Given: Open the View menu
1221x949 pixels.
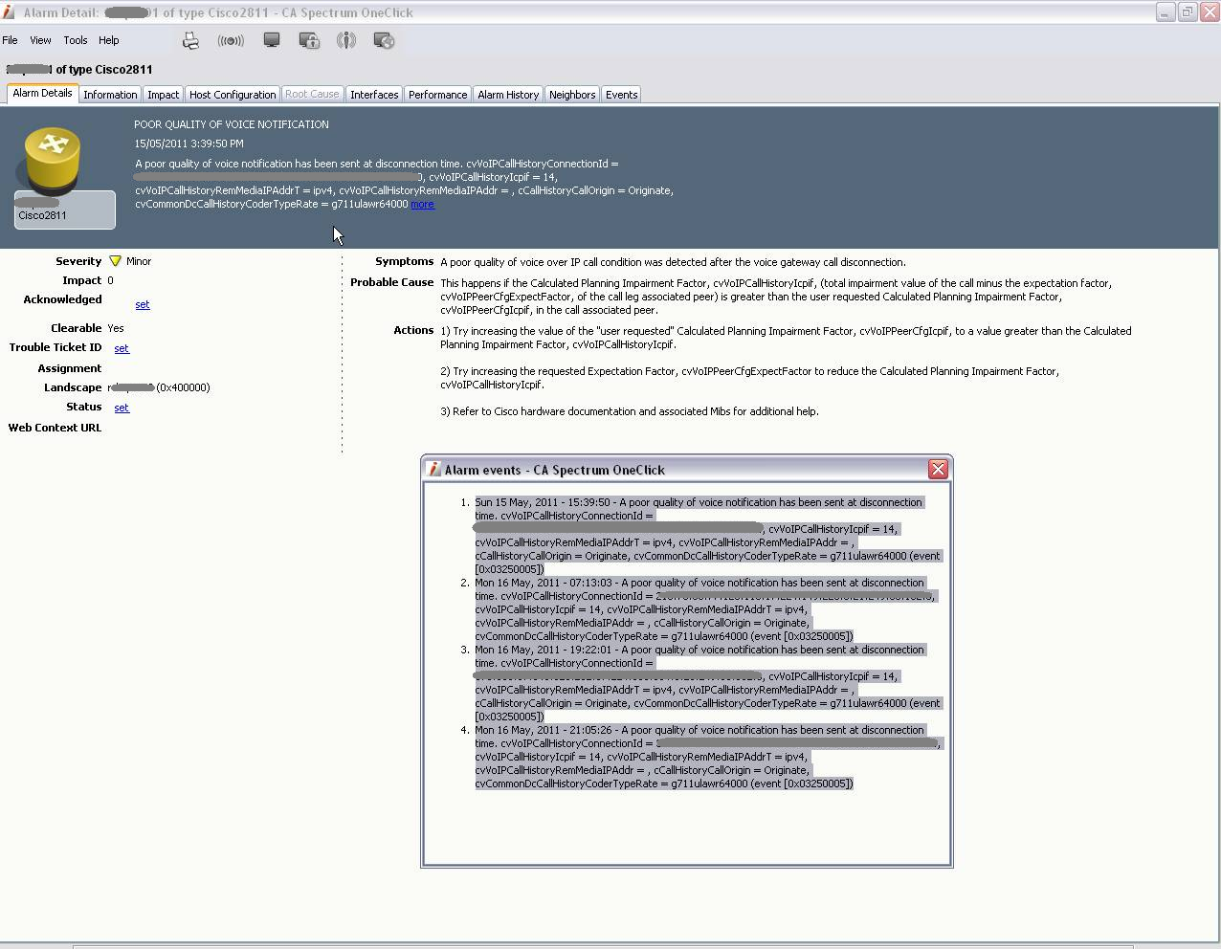Looking at the screenshot, I should [40, 40].
